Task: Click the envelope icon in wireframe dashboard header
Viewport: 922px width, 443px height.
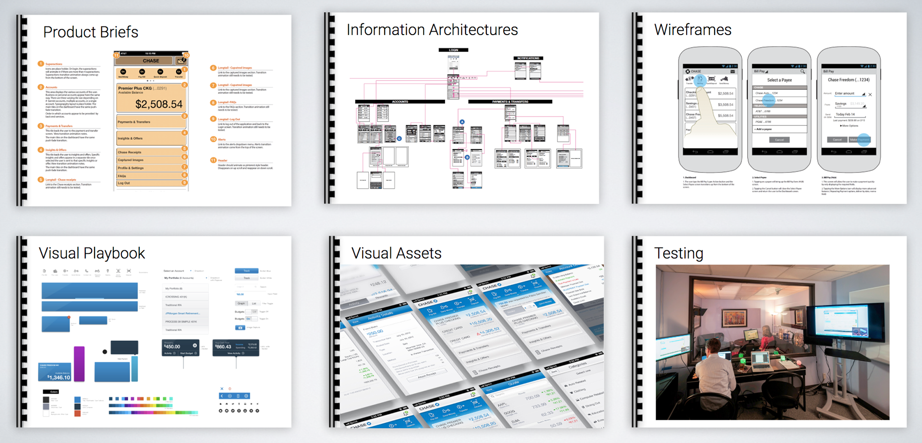Action: point(733,71)
